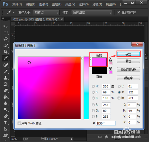The height and width of the screenshot is (142, 149).
Task: Close the 拾色器 dialog
Action: (137, 44)
